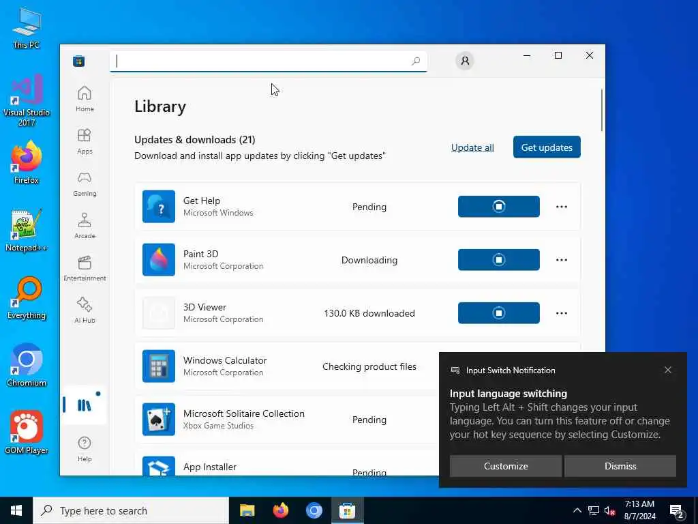Click the App Installer app icon
The width and height of the screenshot is (698, 524).
point(159,466)
